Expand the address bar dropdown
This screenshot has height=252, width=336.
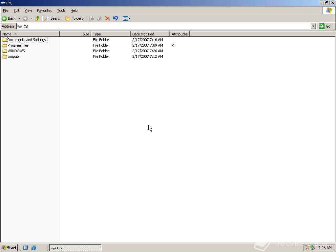pos(313,26)
